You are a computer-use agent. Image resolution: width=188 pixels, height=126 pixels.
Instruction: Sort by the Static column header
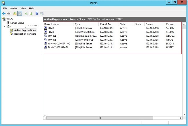pos(139,24)
